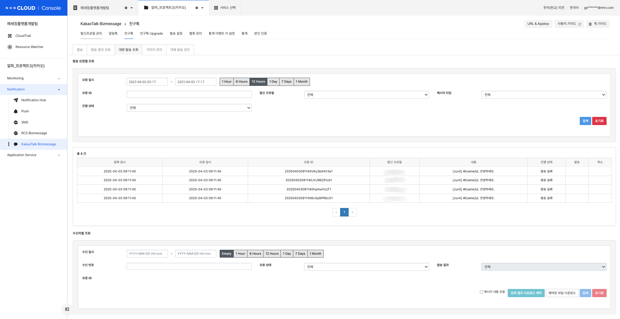Click 요청 일시 start date field
This screenshot has height=319, width=620.
[x=147, y=82]
